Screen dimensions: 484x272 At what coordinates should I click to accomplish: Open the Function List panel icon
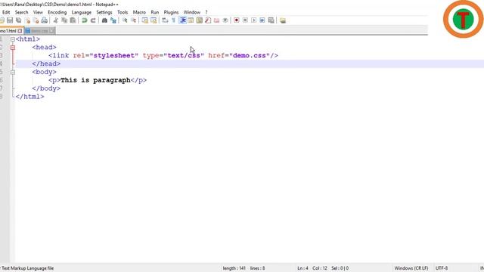208,20
